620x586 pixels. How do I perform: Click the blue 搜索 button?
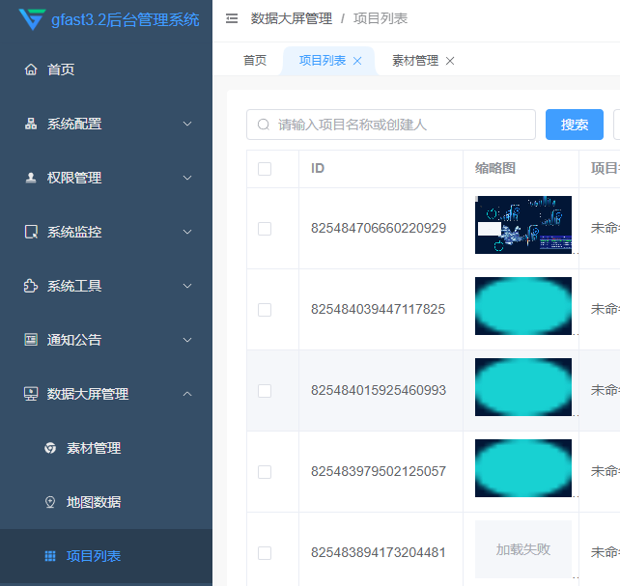point(575,125)
